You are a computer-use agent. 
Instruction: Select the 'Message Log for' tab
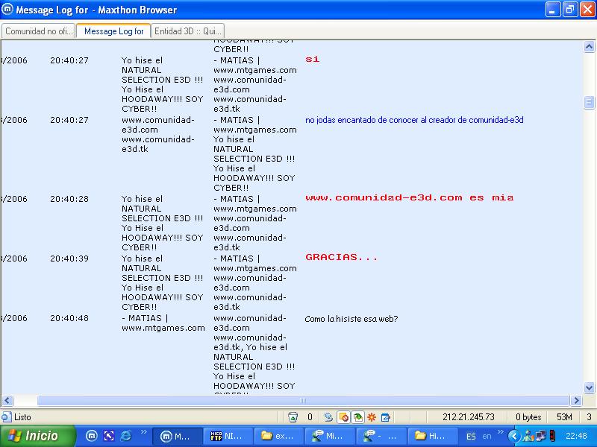pos(113,31)
